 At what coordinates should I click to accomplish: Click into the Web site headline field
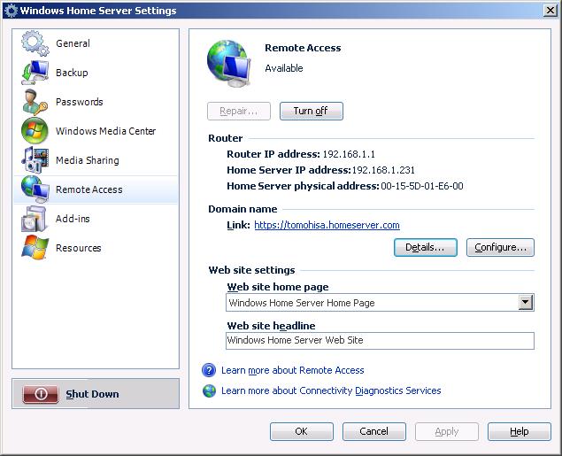[380, 341]
